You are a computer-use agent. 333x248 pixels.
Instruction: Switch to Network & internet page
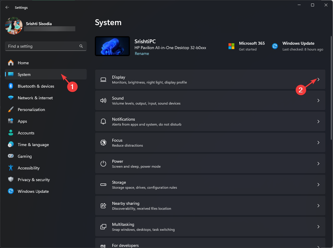tap(35, 98)
